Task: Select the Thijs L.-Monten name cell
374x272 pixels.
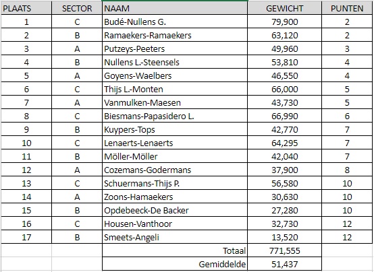Action: pyautogui.click(x=175, y=89)
